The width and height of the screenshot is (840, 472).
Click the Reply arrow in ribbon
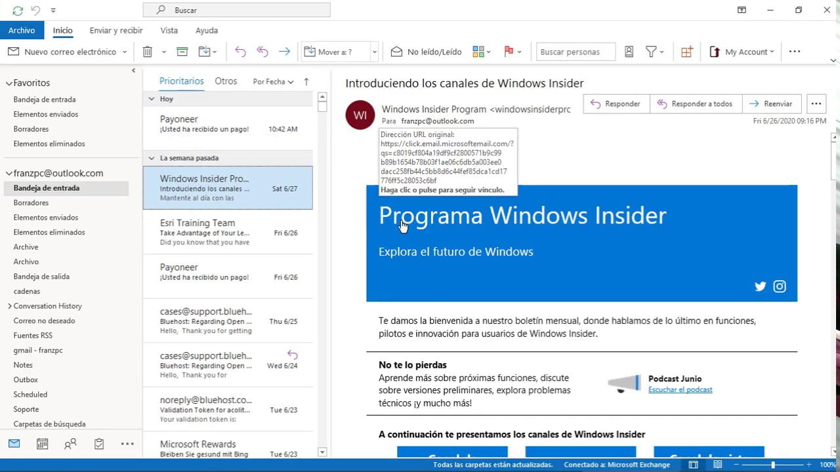[240, 52]
